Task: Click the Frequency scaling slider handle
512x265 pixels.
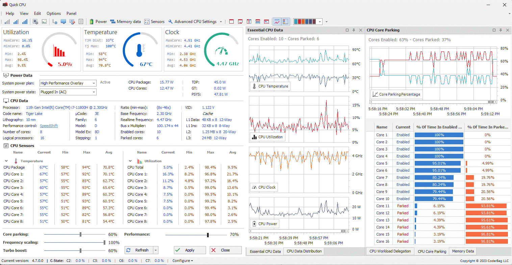Action: pos(105,242)
